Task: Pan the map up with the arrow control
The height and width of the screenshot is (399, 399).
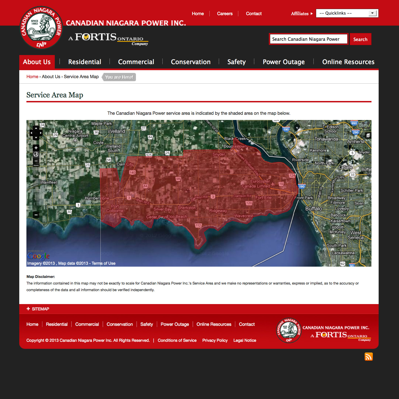Action: point(36,128)
